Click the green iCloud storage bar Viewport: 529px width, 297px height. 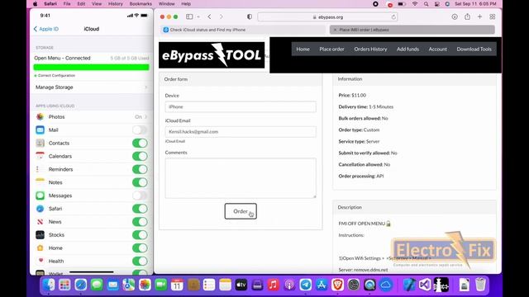click(x=91, y=68)
